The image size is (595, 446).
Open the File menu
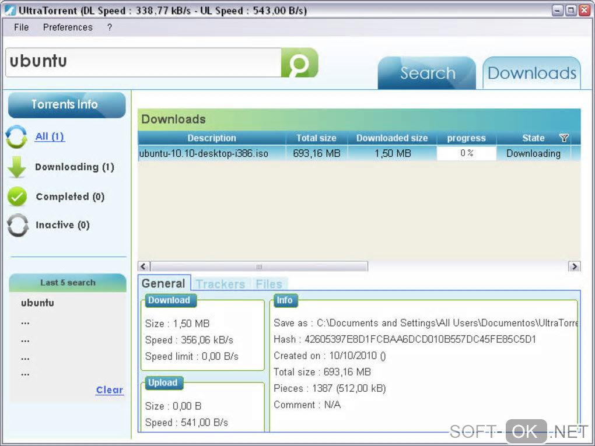click(x=21, y=27)
